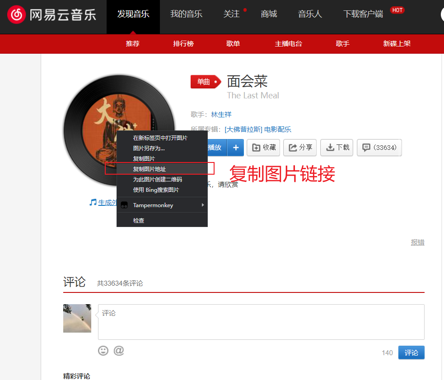The height and width of the screenshot is (380, 444).
Task: Choose 为此图片创建二维码 menu entry
Action: point(162,179)
